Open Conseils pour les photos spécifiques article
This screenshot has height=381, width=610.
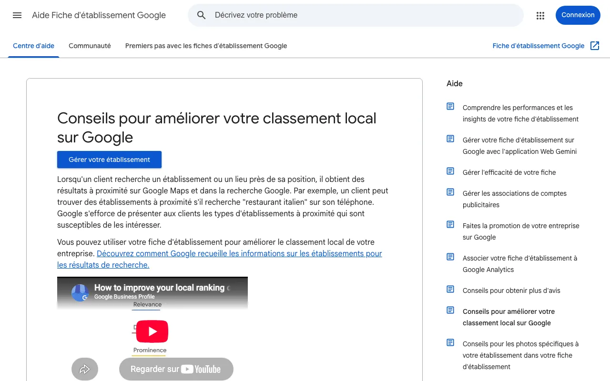click(x=521, y=355)
